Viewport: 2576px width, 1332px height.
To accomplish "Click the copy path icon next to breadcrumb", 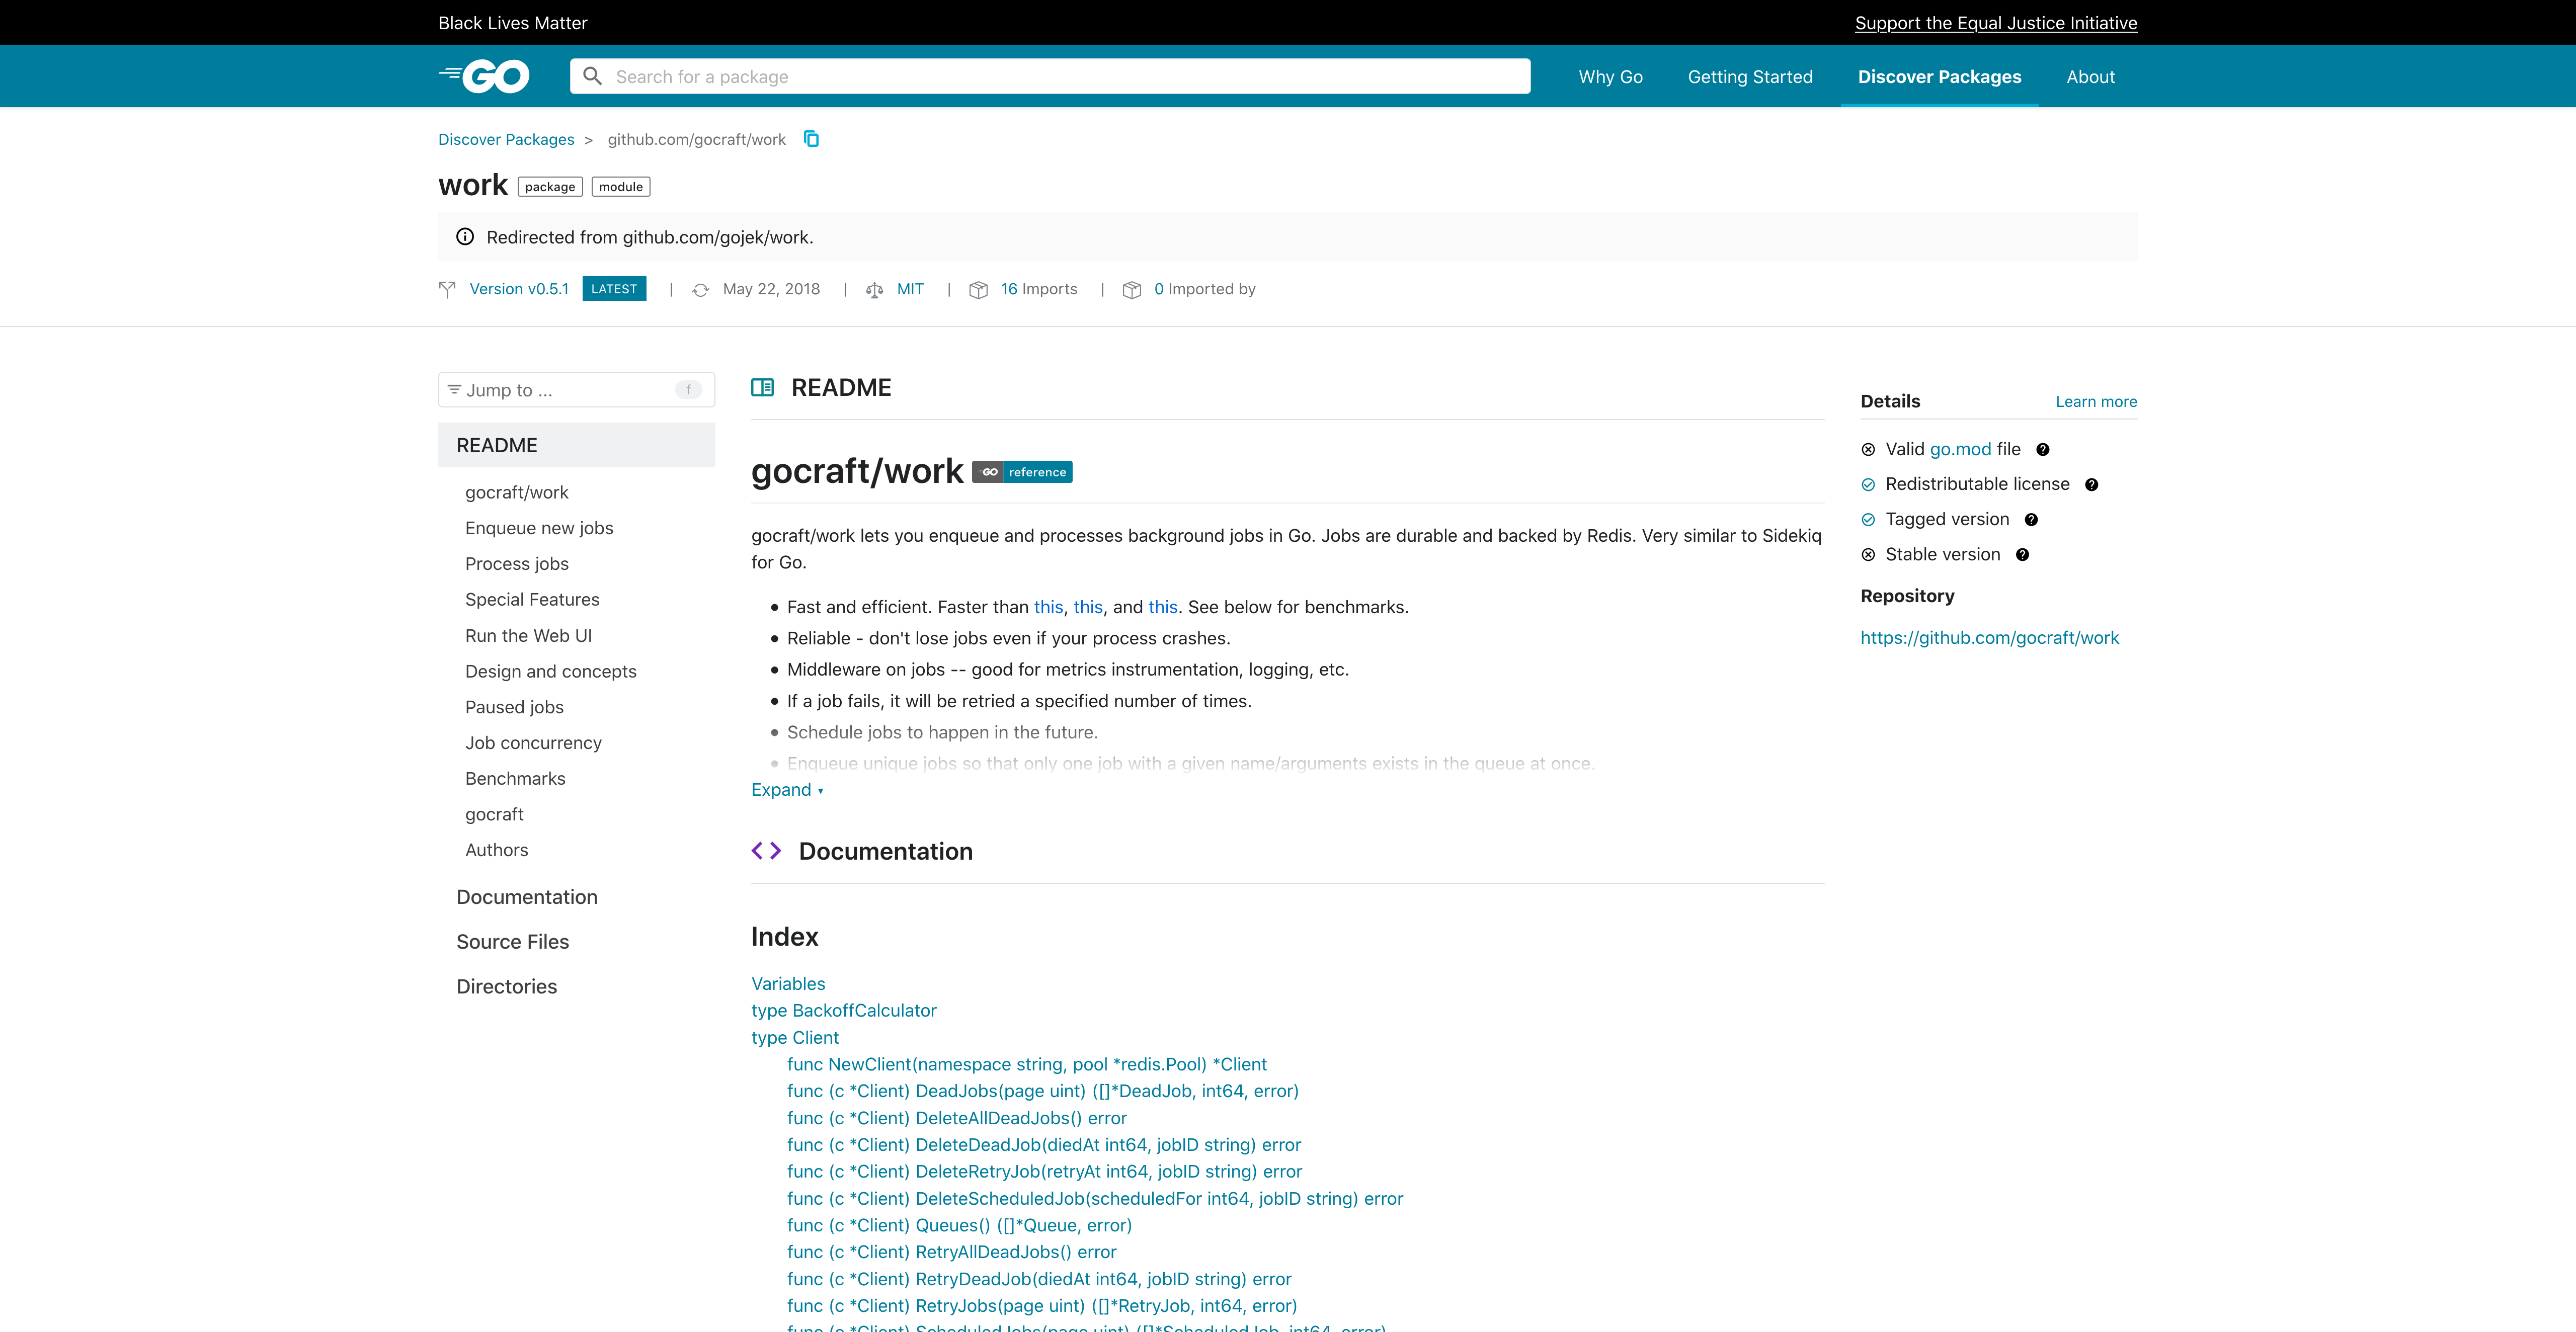I will (811, 139).
